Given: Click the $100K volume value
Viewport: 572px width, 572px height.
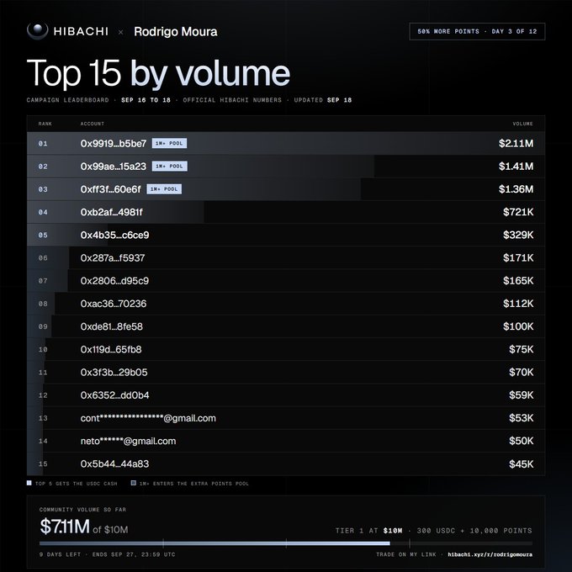Looking at the screenshot, I should 518,326.
